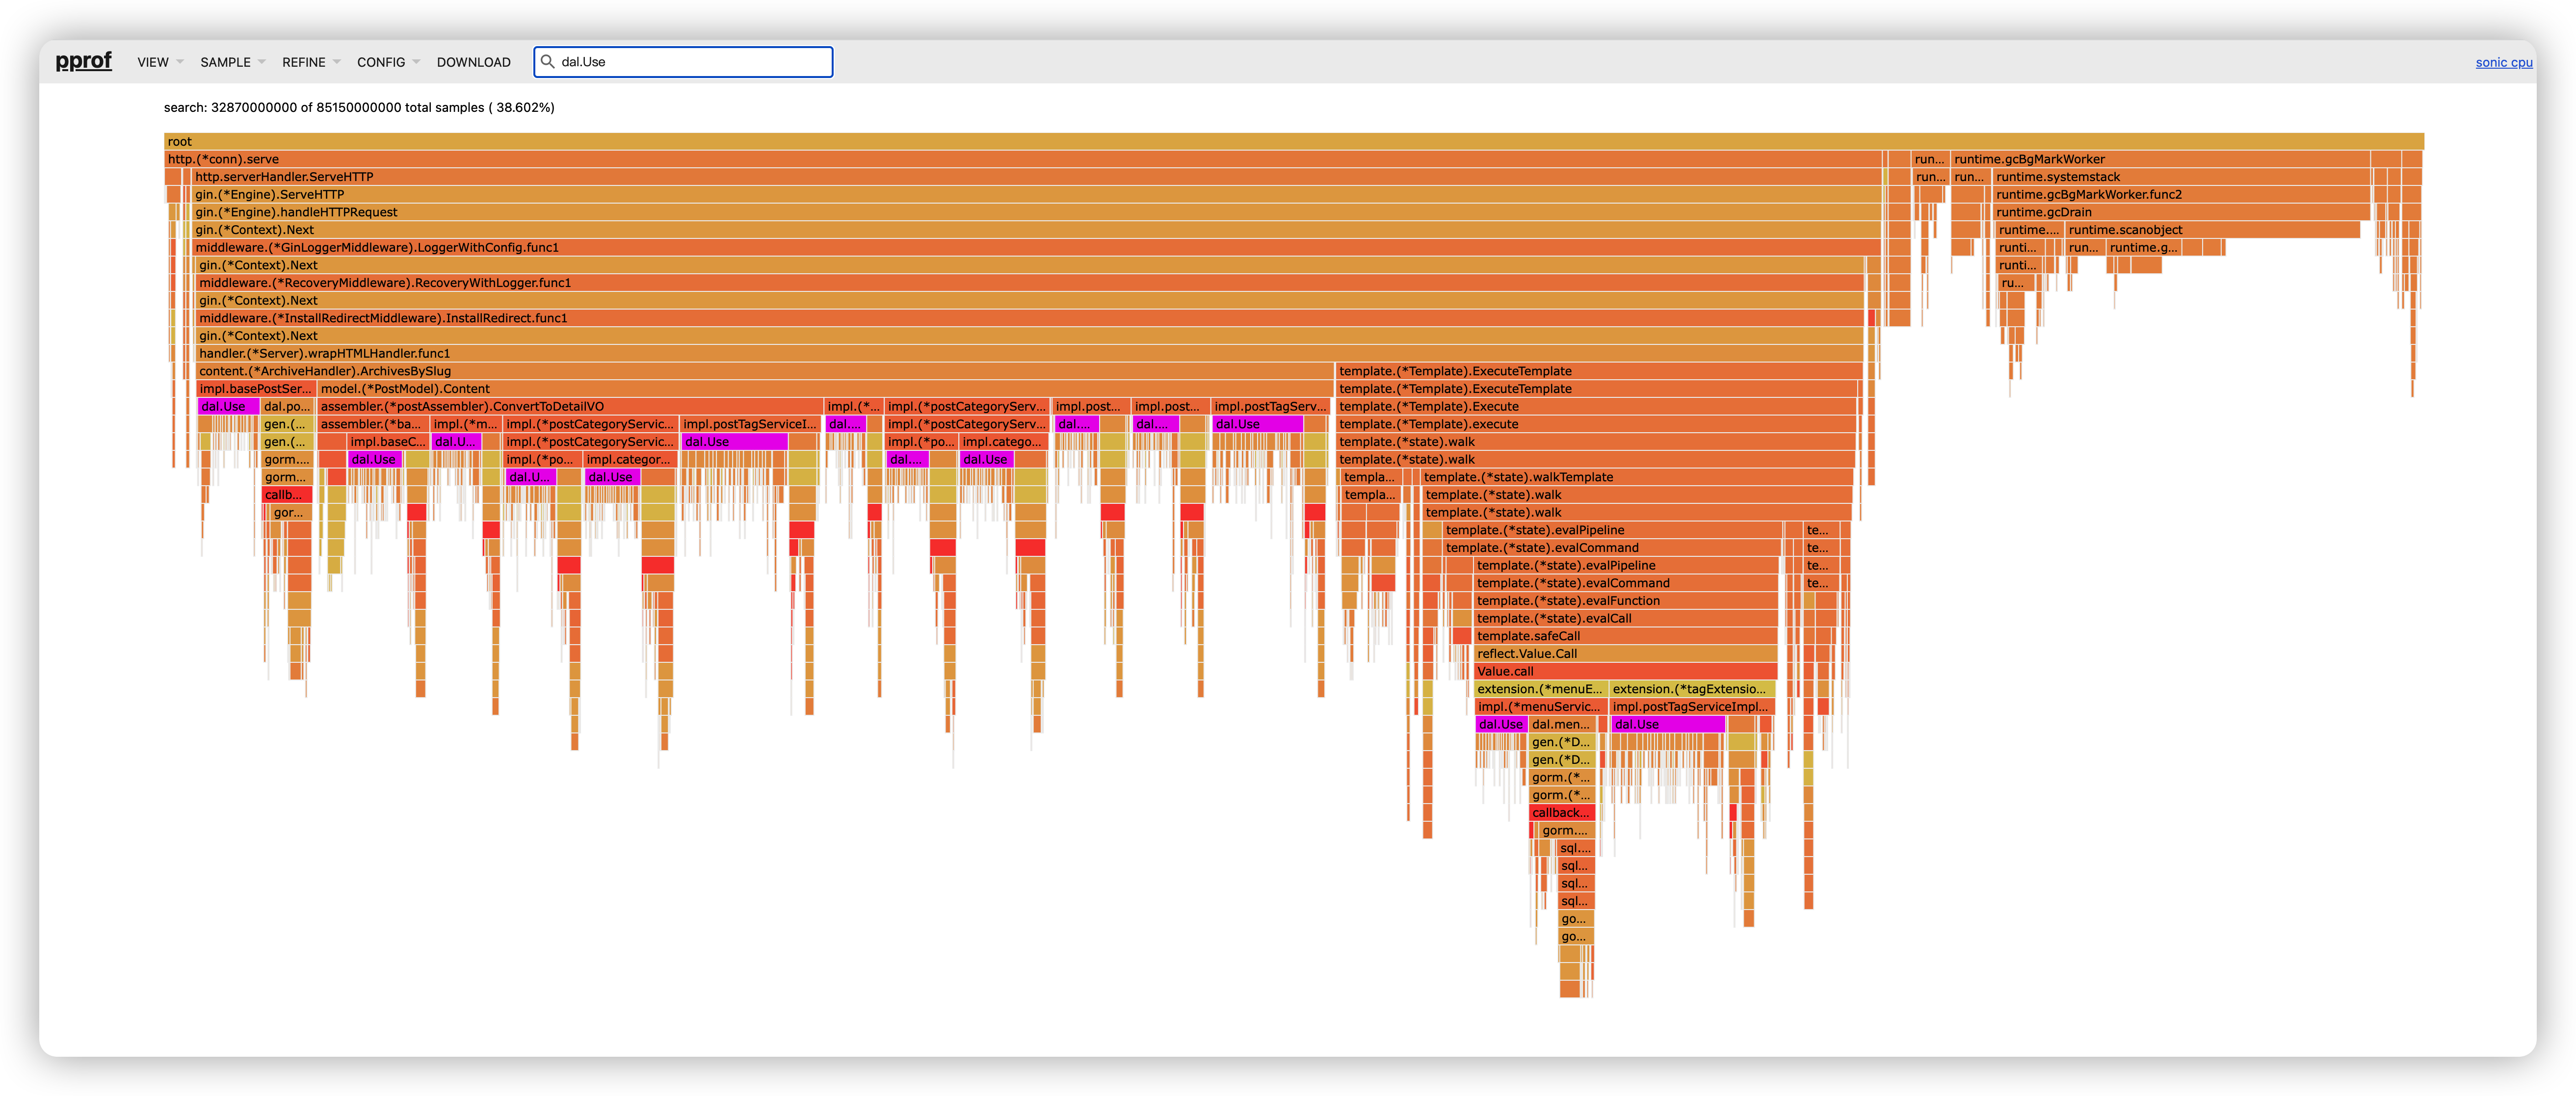Select highlighted dal.Use under impl.basePostSer
The height and width of the screenshot is (1096, 2576).
[228, 406]
